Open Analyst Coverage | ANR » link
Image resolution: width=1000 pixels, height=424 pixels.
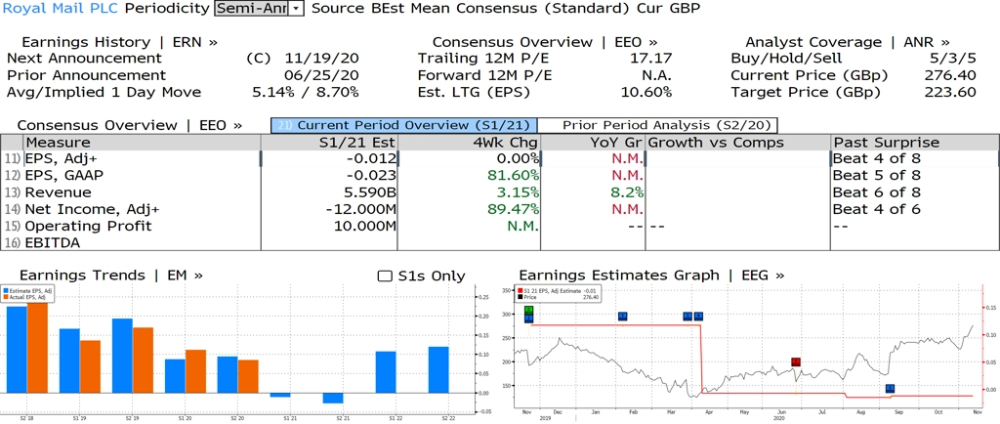pos(847,42)
